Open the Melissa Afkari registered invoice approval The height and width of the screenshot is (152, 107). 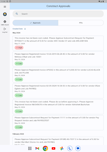coord(58,59)
